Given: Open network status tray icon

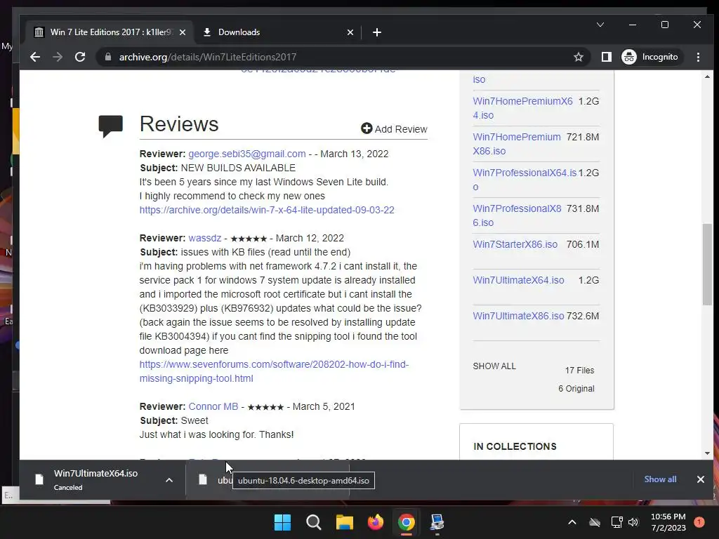Looking at the screenshot, I should [x=616, y=522].
